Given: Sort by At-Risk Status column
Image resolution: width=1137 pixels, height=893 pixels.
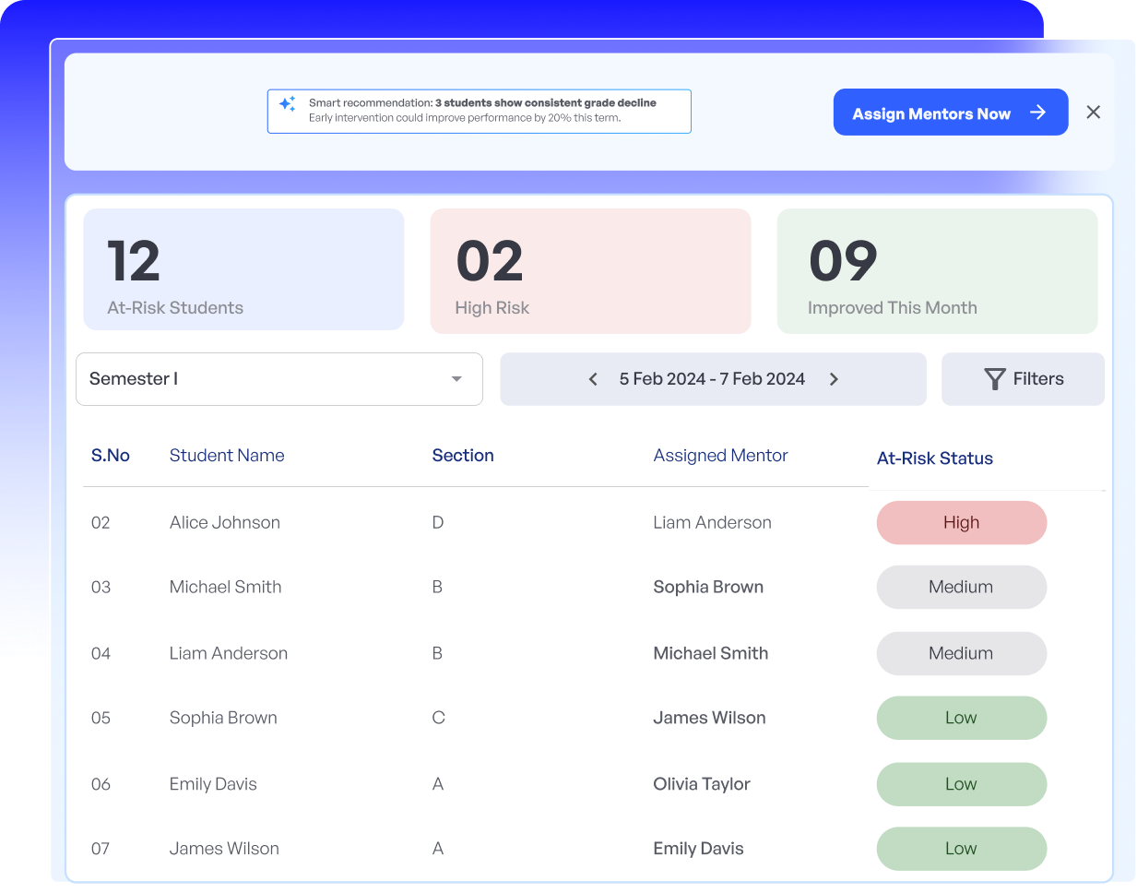Looking at the screenshot, I should click(934, 458).
